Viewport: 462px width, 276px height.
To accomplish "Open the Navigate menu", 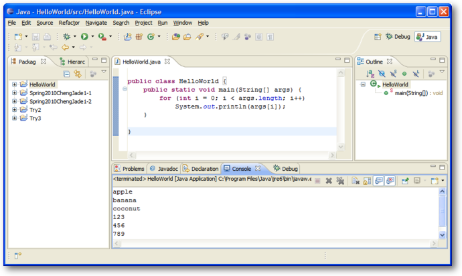I will click(x=96, y=23).
